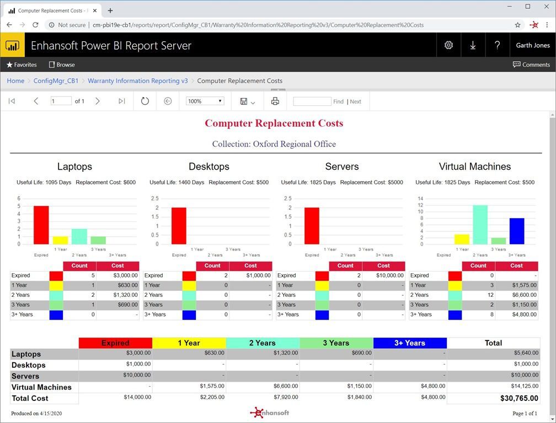The image size is (556, 423).
Task: Open the Help menu
Action: point(497,45)
